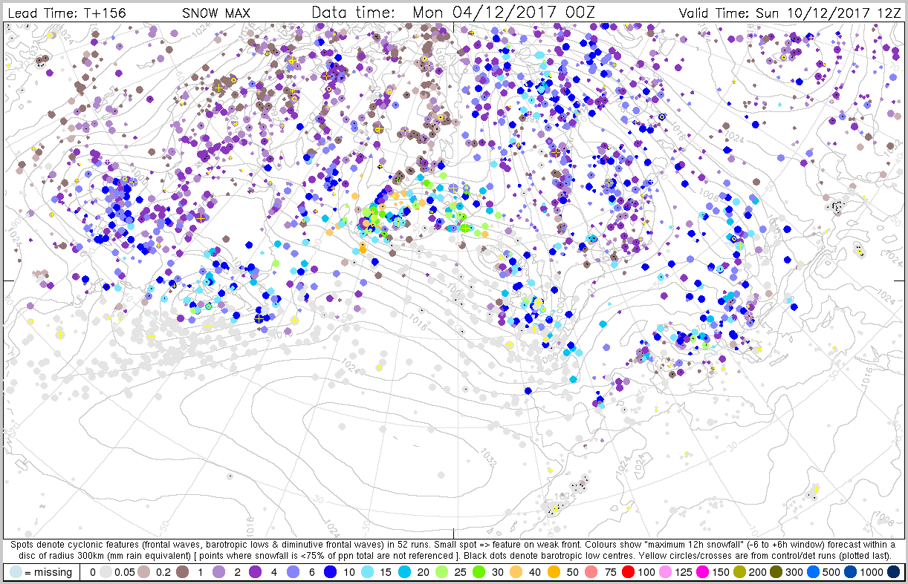Select the '25' legend value
Viewport: 908px width, 584px height.
click(461, 572)
